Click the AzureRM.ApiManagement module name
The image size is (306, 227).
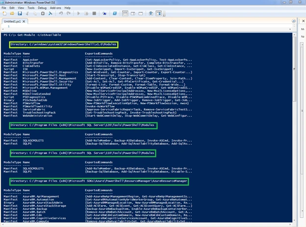pos(41,197)
